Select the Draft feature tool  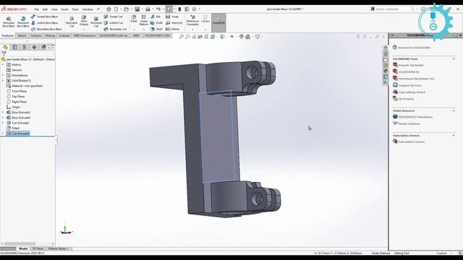[x=156, y=22]
